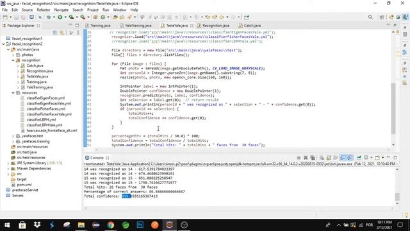This screenshot has width=410, height=231.
Task: Click the Console Terminate square button
Action: (299, 158)
